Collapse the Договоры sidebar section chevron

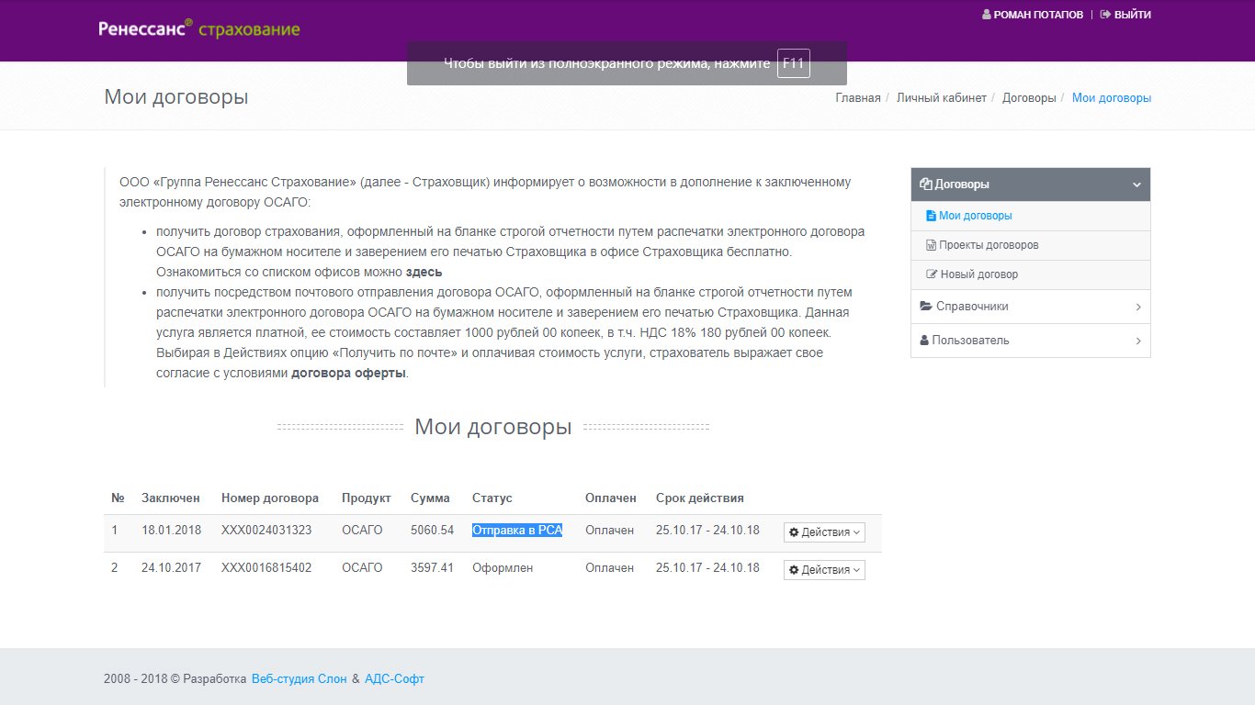[x=1136, y=185]
